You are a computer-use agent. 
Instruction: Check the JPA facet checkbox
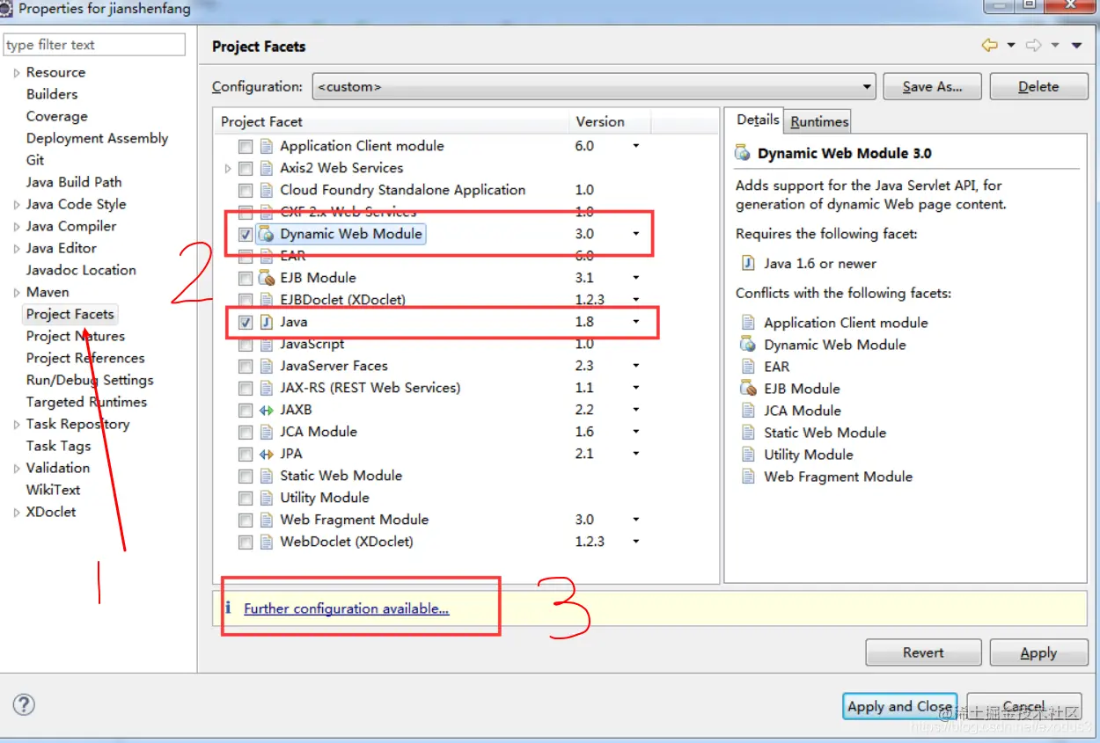click(x=246, y=455)
